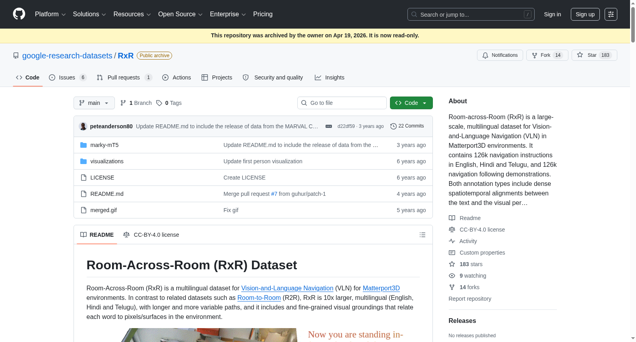
Task: Click the Sign in link
Action: tap(553, 14)
